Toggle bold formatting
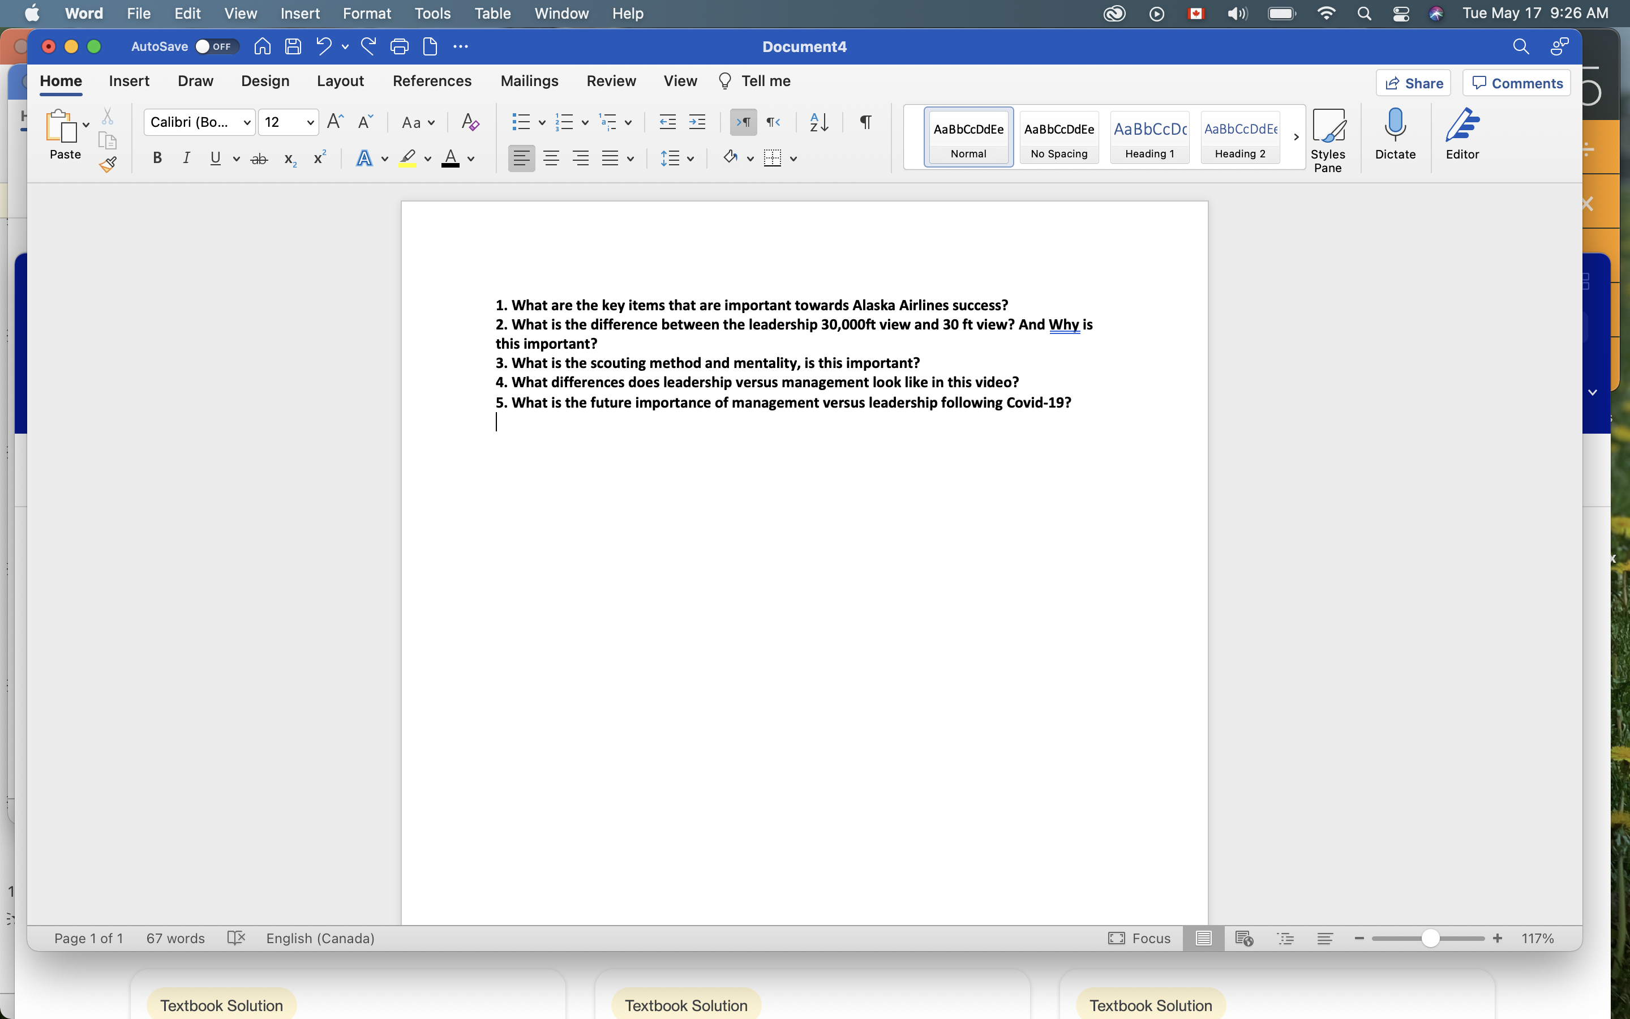Image resolution: width=1630 pixels, height=1019 pixels. pyautogui.click(x=157, y=158)
